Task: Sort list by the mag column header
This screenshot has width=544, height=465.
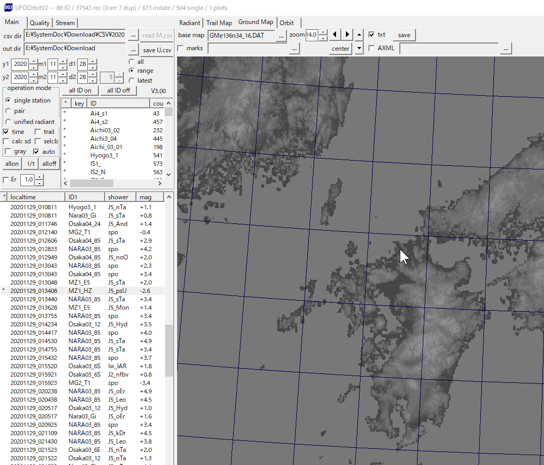Action: click(146, 197)
